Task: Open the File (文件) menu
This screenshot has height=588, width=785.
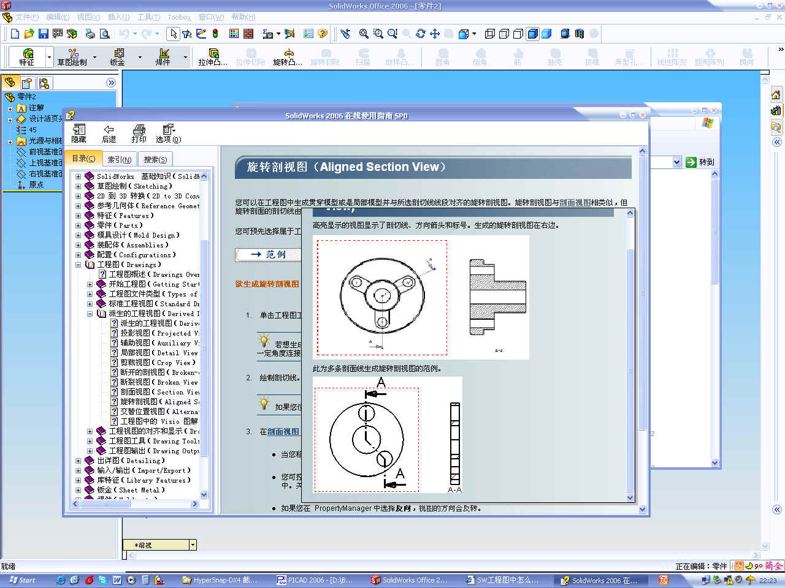Action: tap(26, 17)
